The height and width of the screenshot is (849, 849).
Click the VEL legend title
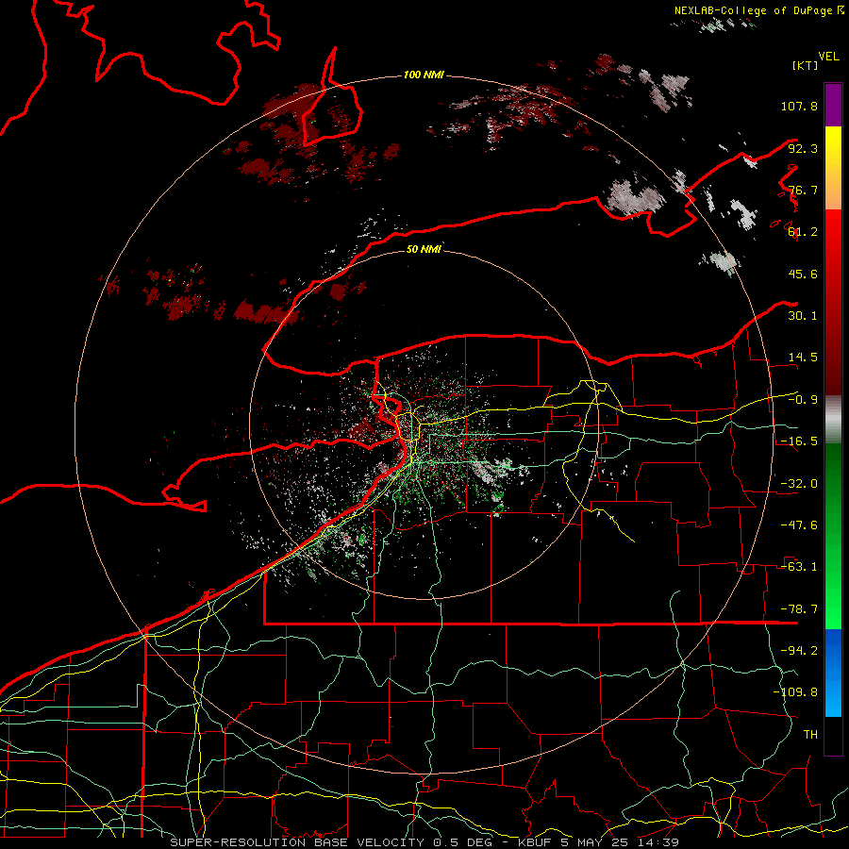tap(828, 57)
